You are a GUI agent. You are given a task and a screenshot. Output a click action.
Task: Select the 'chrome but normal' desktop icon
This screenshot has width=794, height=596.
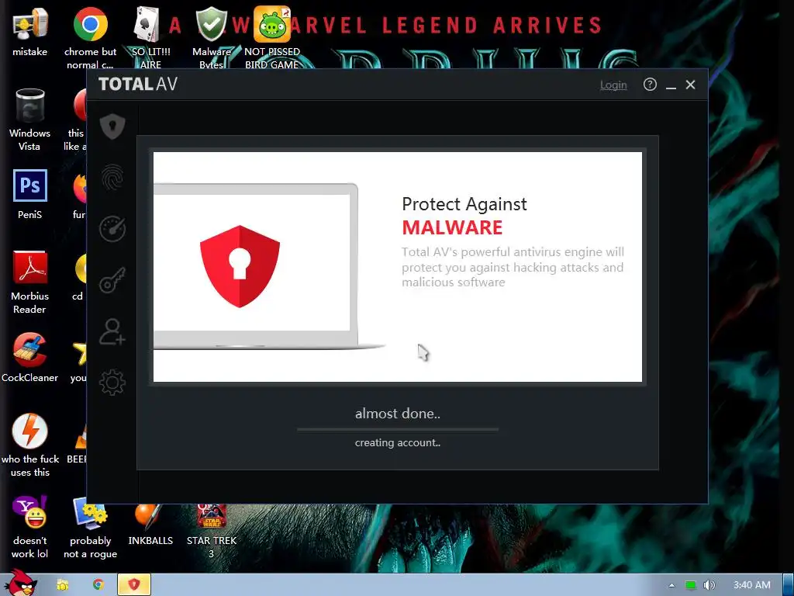[90, 38]
